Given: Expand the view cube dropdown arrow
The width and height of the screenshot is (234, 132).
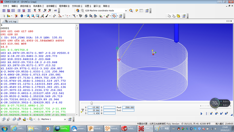Looking at the screenshot, I should coord(25,16).
